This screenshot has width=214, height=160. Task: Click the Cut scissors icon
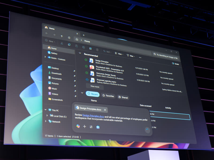coord(62,43)
